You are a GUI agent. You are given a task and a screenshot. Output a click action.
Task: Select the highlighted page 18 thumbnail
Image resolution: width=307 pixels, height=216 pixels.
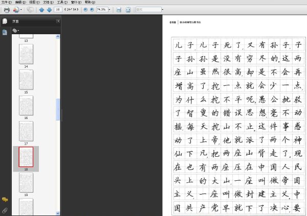tap(26, 157)
